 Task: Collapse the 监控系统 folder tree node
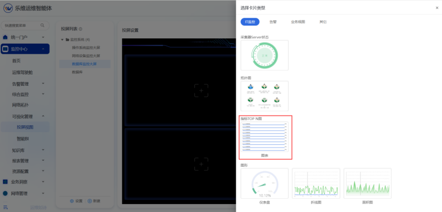[x=62, y=39]
